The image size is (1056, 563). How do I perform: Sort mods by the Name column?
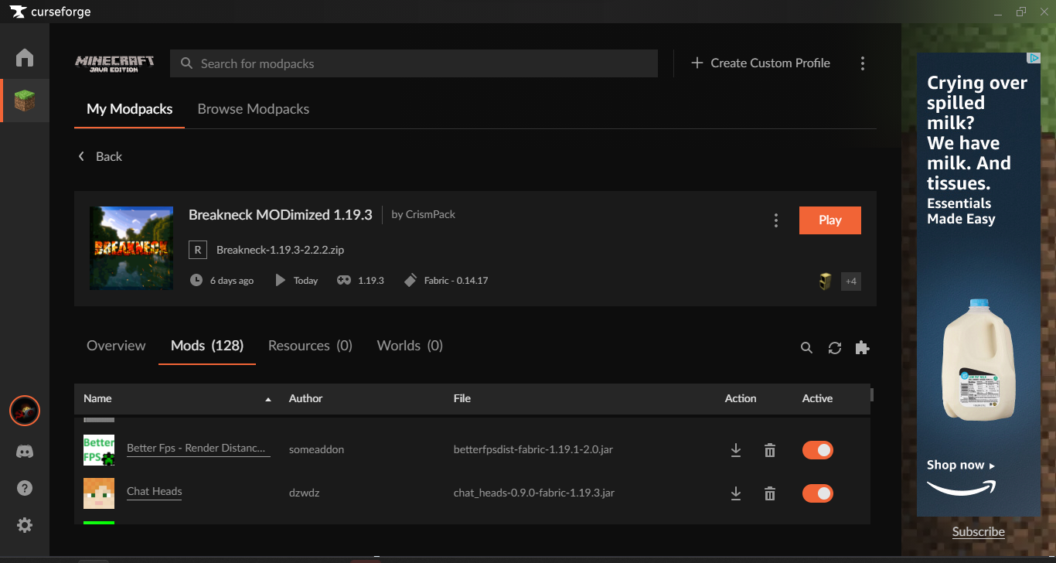click(x=98, y=398)
